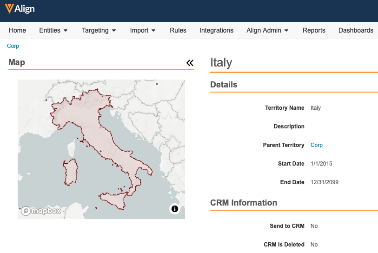This screenshot has height=253, width=378.
Task: Open the Align Admin dropdown menu
Action: (x=267, y=30)
